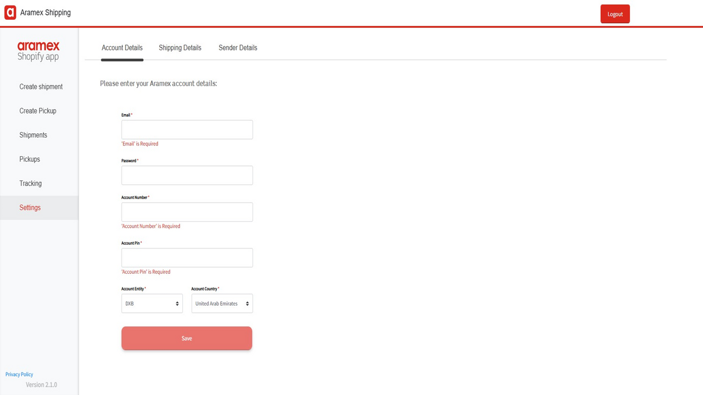
Task: Open the Account Entity dropdown showing DXB
Action: (152, 303)
